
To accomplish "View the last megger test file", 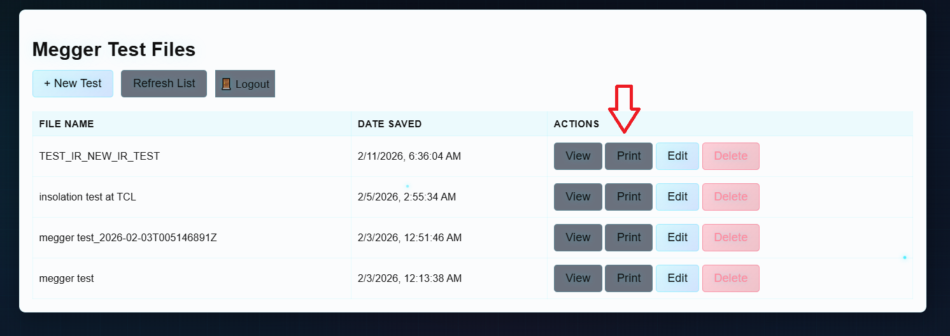I will point(578,278).
